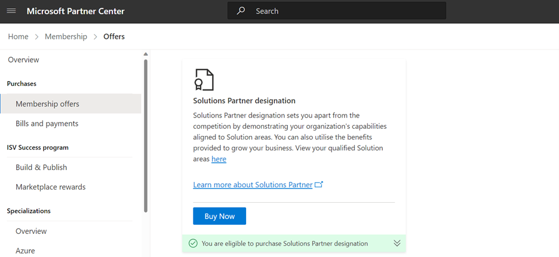Open the Azure specialization item

(x=25, y=250)
